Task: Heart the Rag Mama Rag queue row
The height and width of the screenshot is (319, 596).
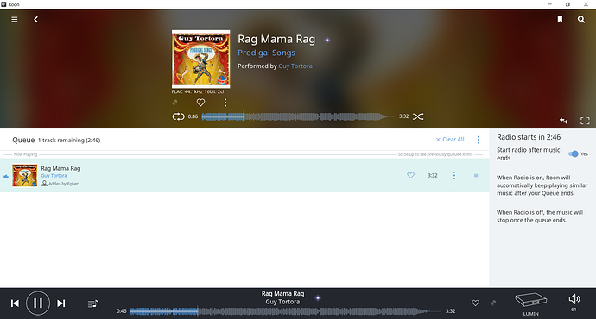Action: coord(410,175)
